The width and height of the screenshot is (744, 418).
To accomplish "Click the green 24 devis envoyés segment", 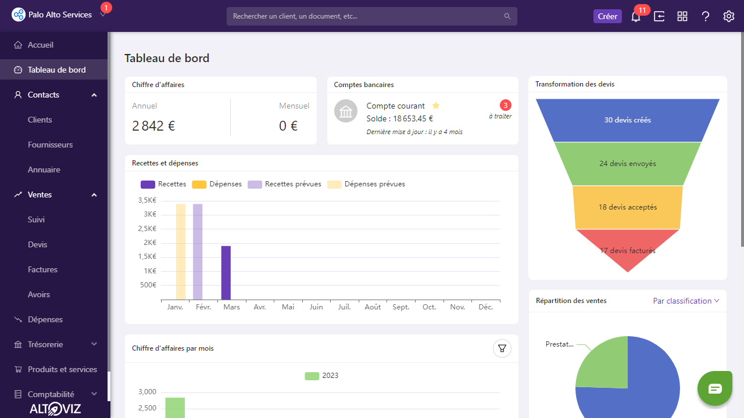I will 628,164.
